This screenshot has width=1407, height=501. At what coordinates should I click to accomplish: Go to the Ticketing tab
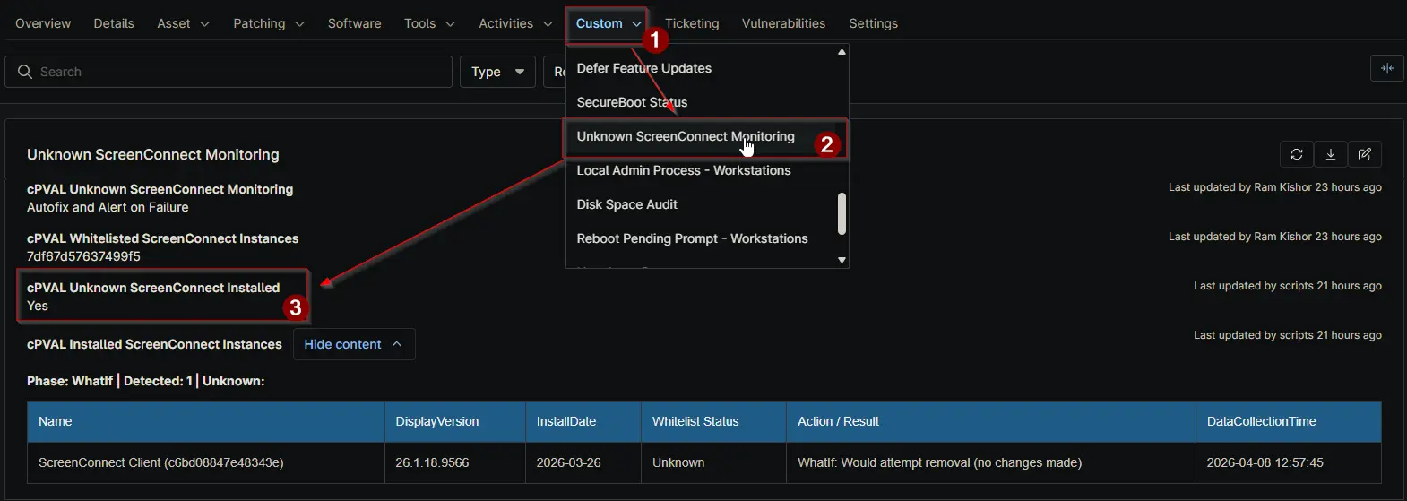(692, 23)
